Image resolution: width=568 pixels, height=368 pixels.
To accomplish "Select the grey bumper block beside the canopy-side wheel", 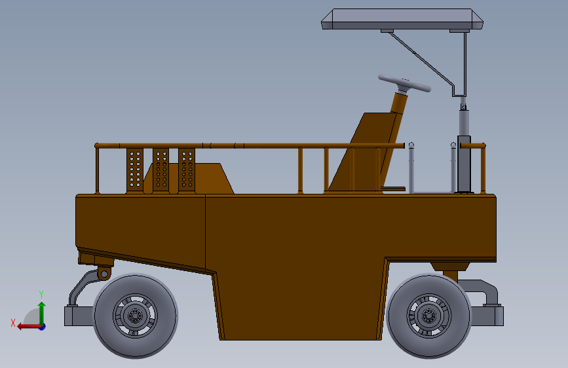I will tap(487, 316).
